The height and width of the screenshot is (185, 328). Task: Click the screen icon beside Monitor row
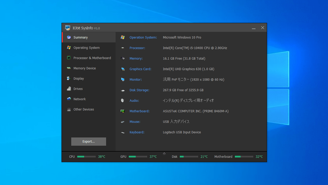pos(123,79)
